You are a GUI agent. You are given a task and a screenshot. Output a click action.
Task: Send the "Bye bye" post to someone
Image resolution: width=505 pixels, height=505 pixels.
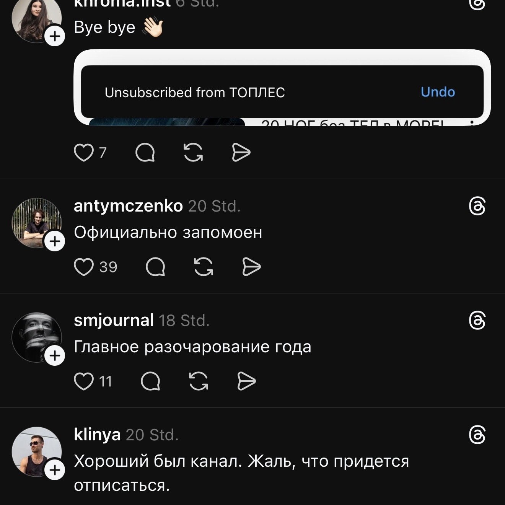[x=241, y=153]
